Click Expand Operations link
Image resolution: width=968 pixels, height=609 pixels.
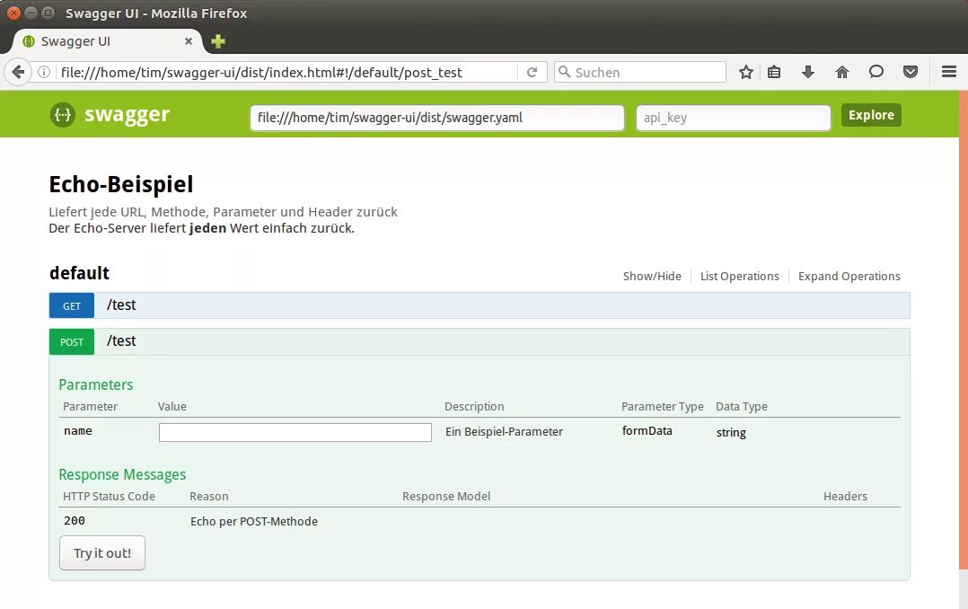[x=849, y=276]
